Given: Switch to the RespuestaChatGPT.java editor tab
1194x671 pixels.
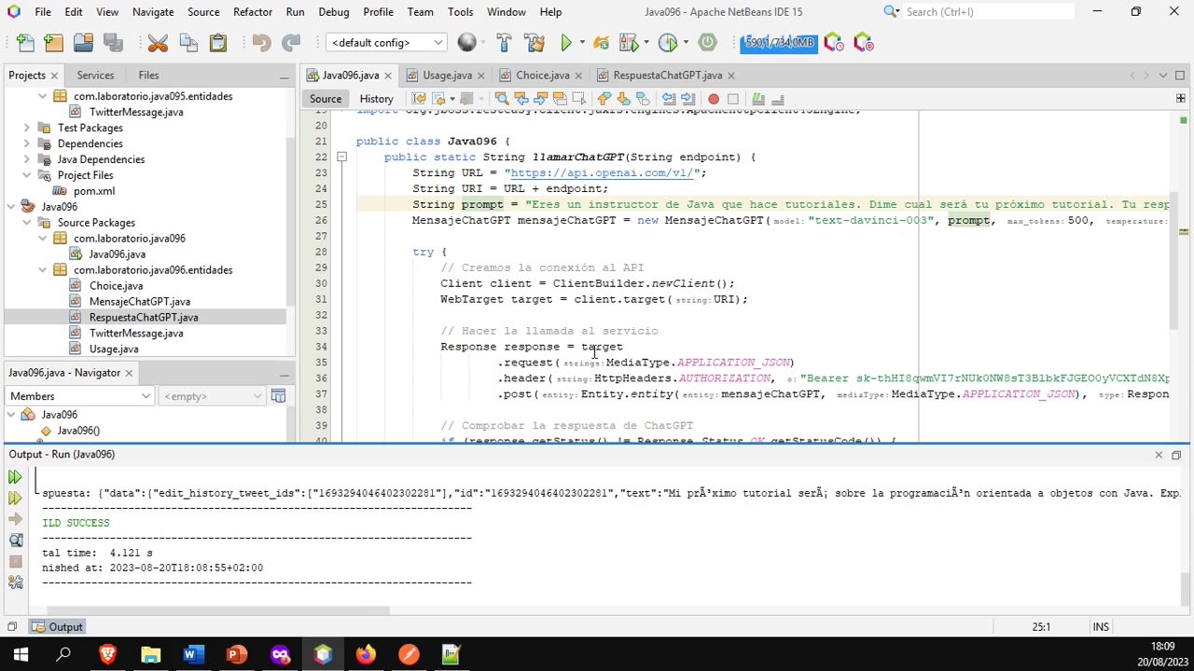Looking at the screenshot, I should tap(668, 75).
